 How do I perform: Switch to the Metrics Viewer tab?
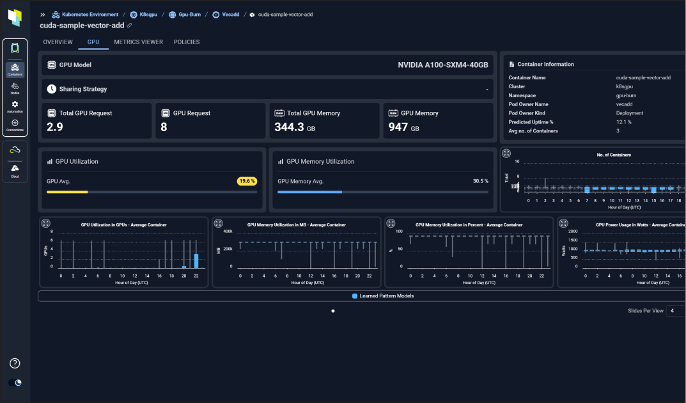coord(138,42)
